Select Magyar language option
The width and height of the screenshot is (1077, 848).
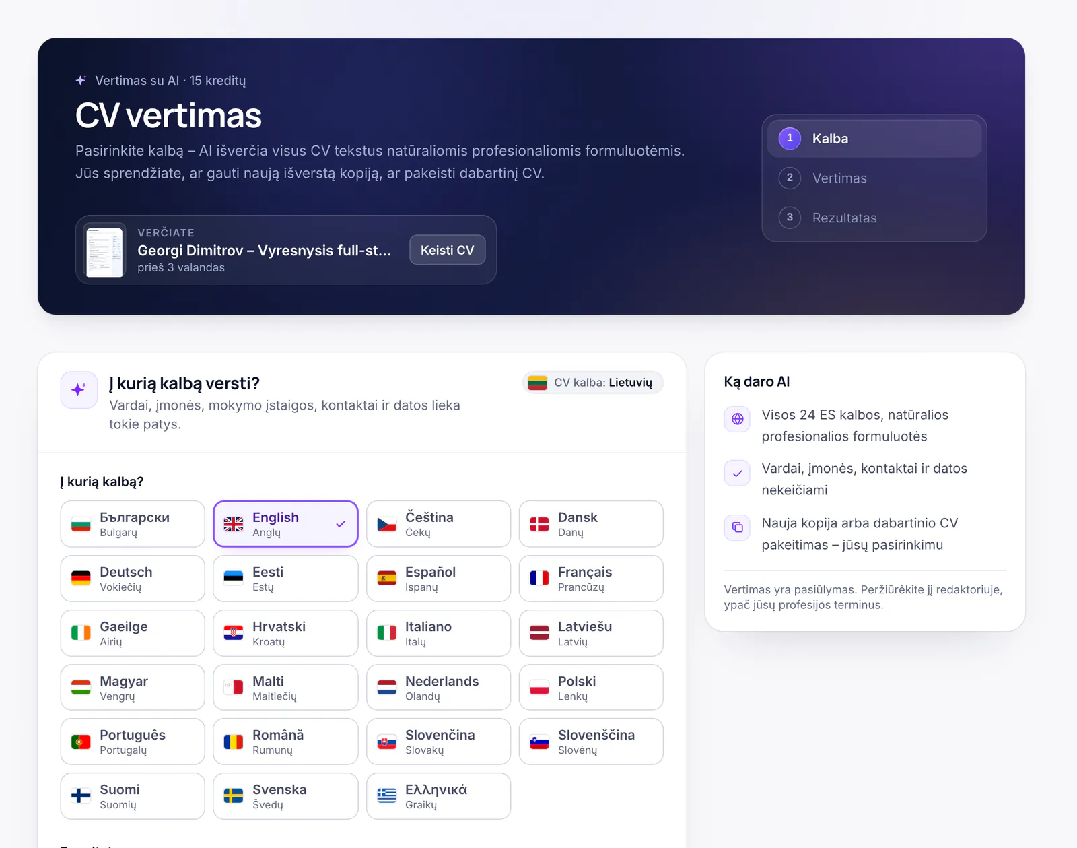133,688
